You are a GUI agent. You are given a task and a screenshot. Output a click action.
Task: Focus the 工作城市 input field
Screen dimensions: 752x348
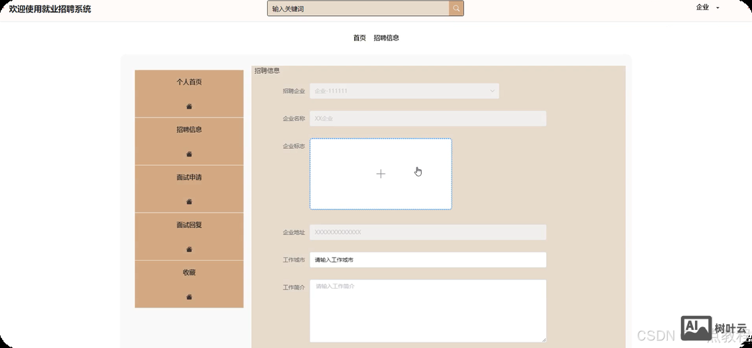coord(428,260)
